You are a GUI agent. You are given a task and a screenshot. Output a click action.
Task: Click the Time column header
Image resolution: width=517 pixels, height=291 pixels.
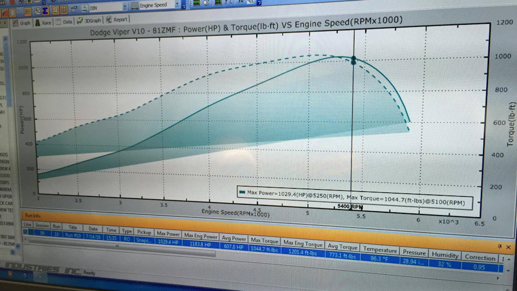pyautogui.click(x=111, y=230)
